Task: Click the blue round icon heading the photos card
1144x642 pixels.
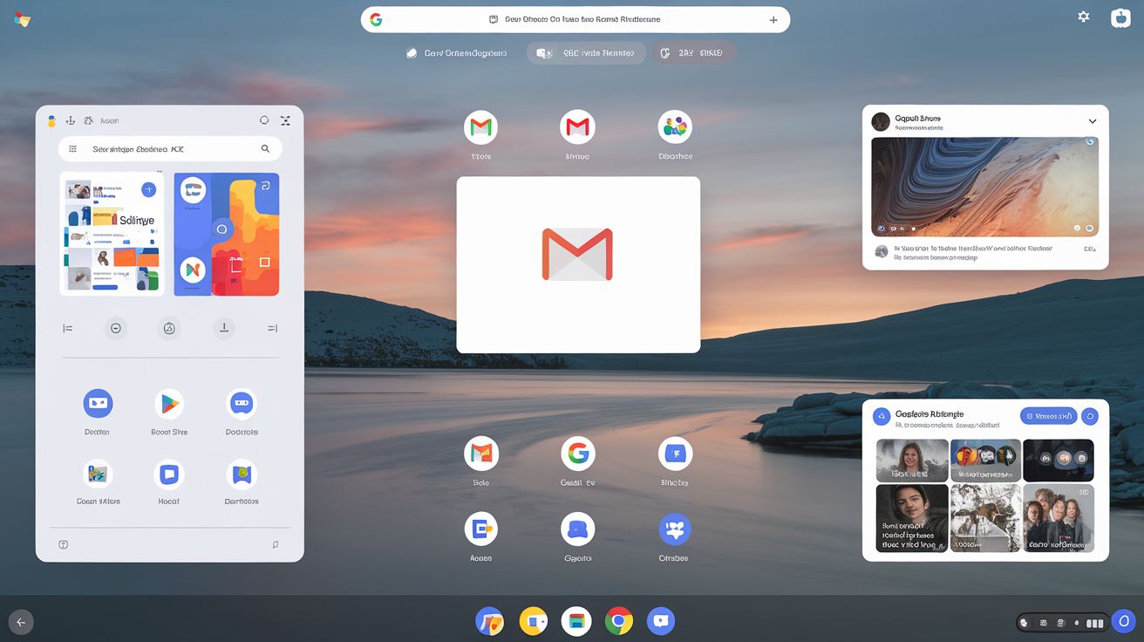Action: point(881,417)
